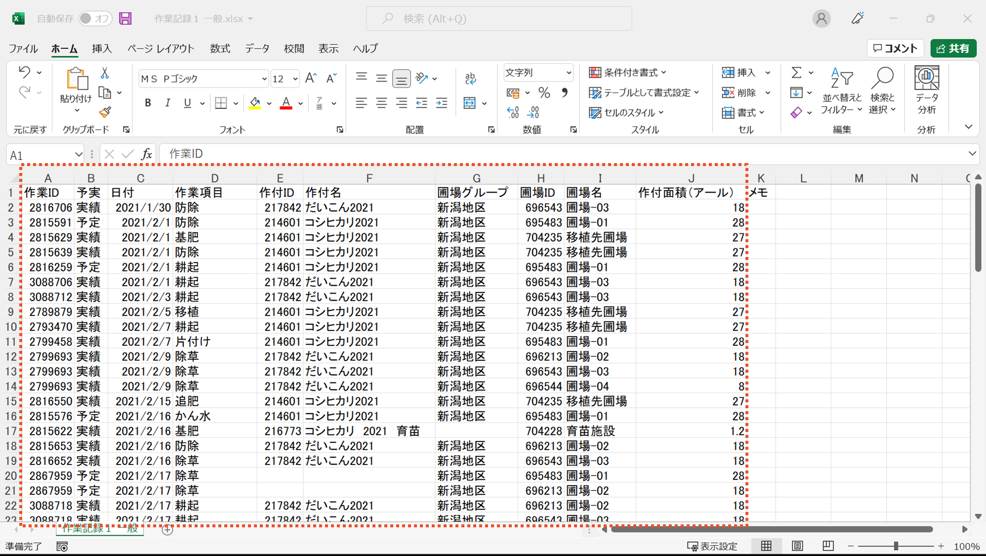Click the Merge and Center icon

click(469, 103)
